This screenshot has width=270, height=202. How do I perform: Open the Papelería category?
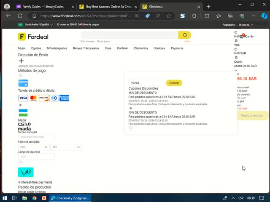pos(177,48)
